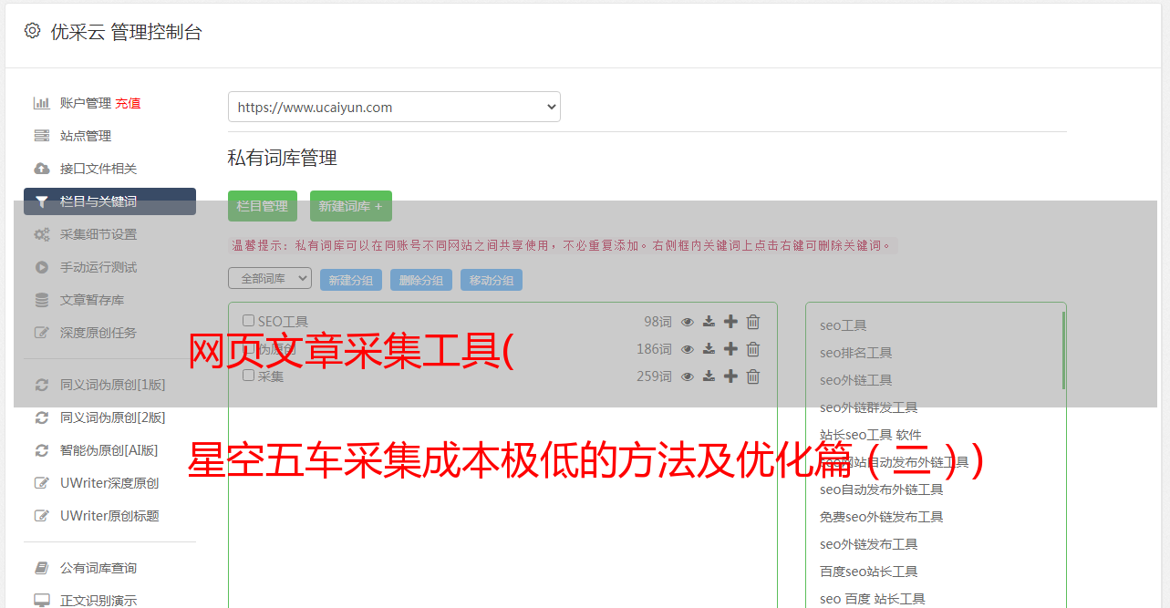Expand the 全部词库 group dropdown

pyautogui.click(x=270, y=278)
